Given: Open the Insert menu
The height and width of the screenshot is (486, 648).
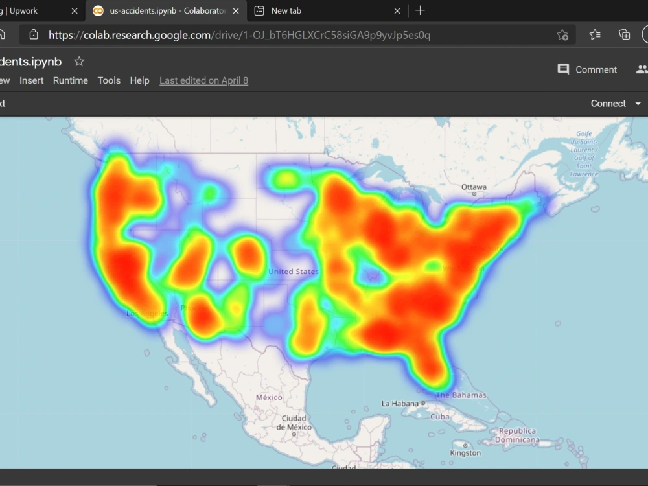Looking at the screenshot, I should click(31, 80).
